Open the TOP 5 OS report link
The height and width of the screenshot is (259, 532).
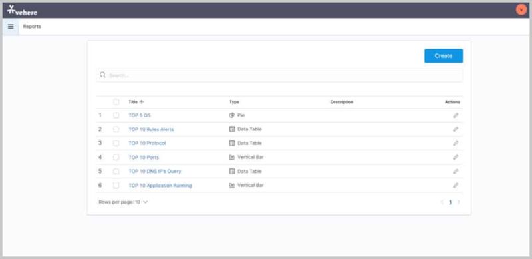[140, 115]
